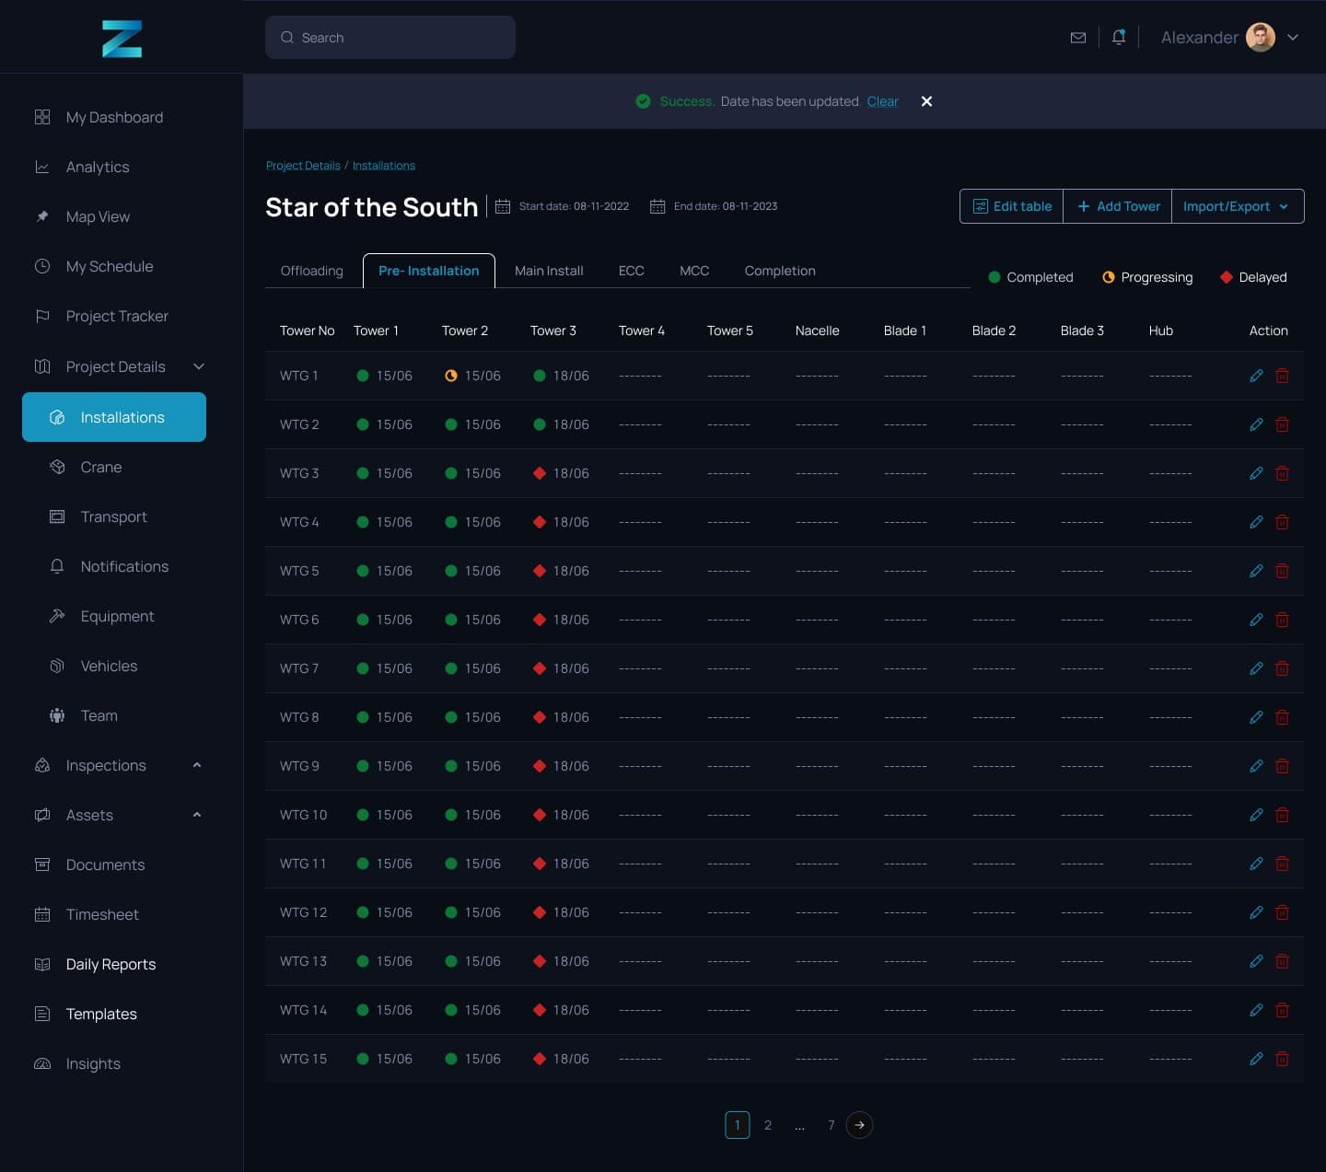Expand the Inspections sidebar section

coord(197,765)
